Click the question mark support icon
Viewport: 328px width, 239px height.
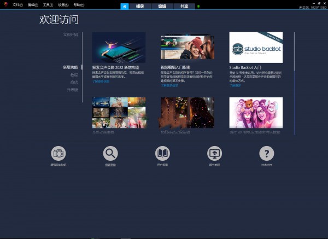point(267,154)
